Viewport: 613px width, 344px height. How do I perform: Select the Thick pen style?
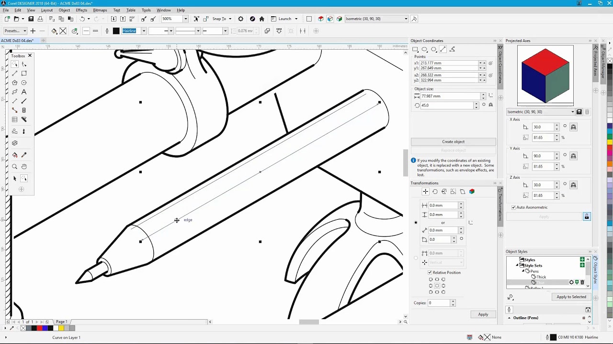click(541, 277)
